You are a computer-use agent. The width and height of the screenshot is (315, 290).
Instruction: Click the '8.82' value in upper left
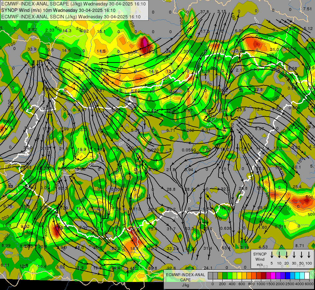click(x=32, y=30)
